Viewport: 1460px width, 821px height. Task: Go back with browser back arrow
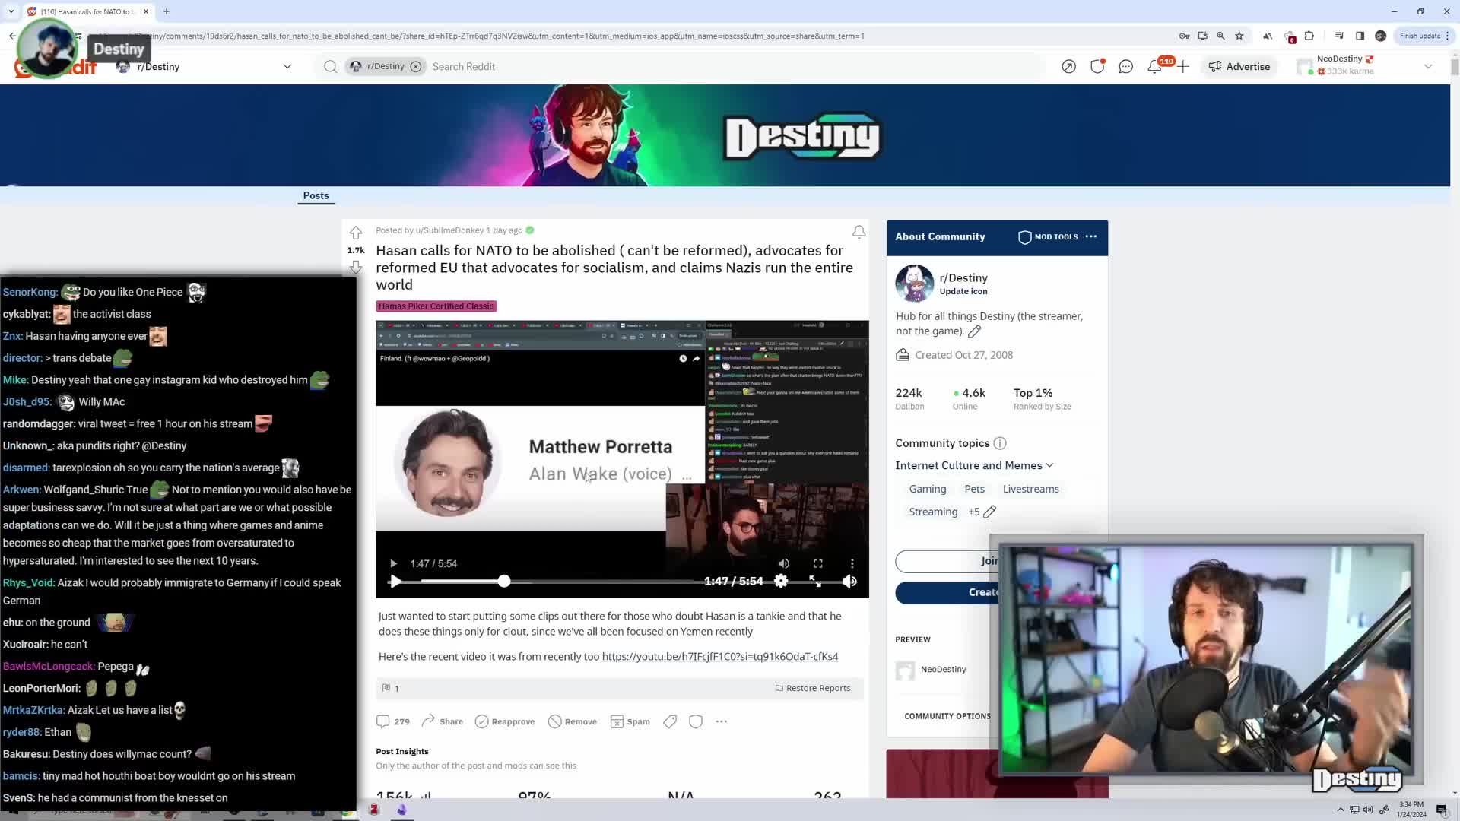(x=12, y=36)
